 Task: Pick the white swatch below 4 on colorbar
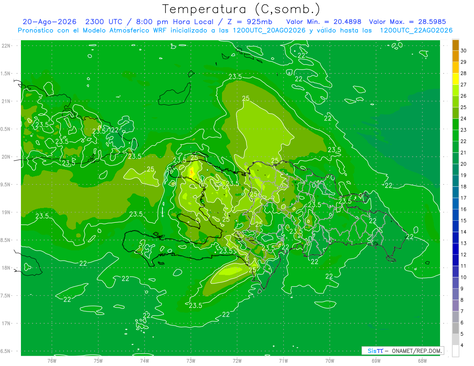click(455, 351)
